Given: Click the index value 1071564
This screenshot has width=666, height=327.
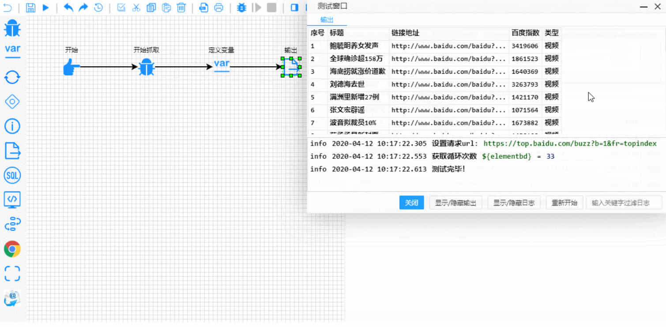Looking at the screenshot, I should [x=525, y=110].
